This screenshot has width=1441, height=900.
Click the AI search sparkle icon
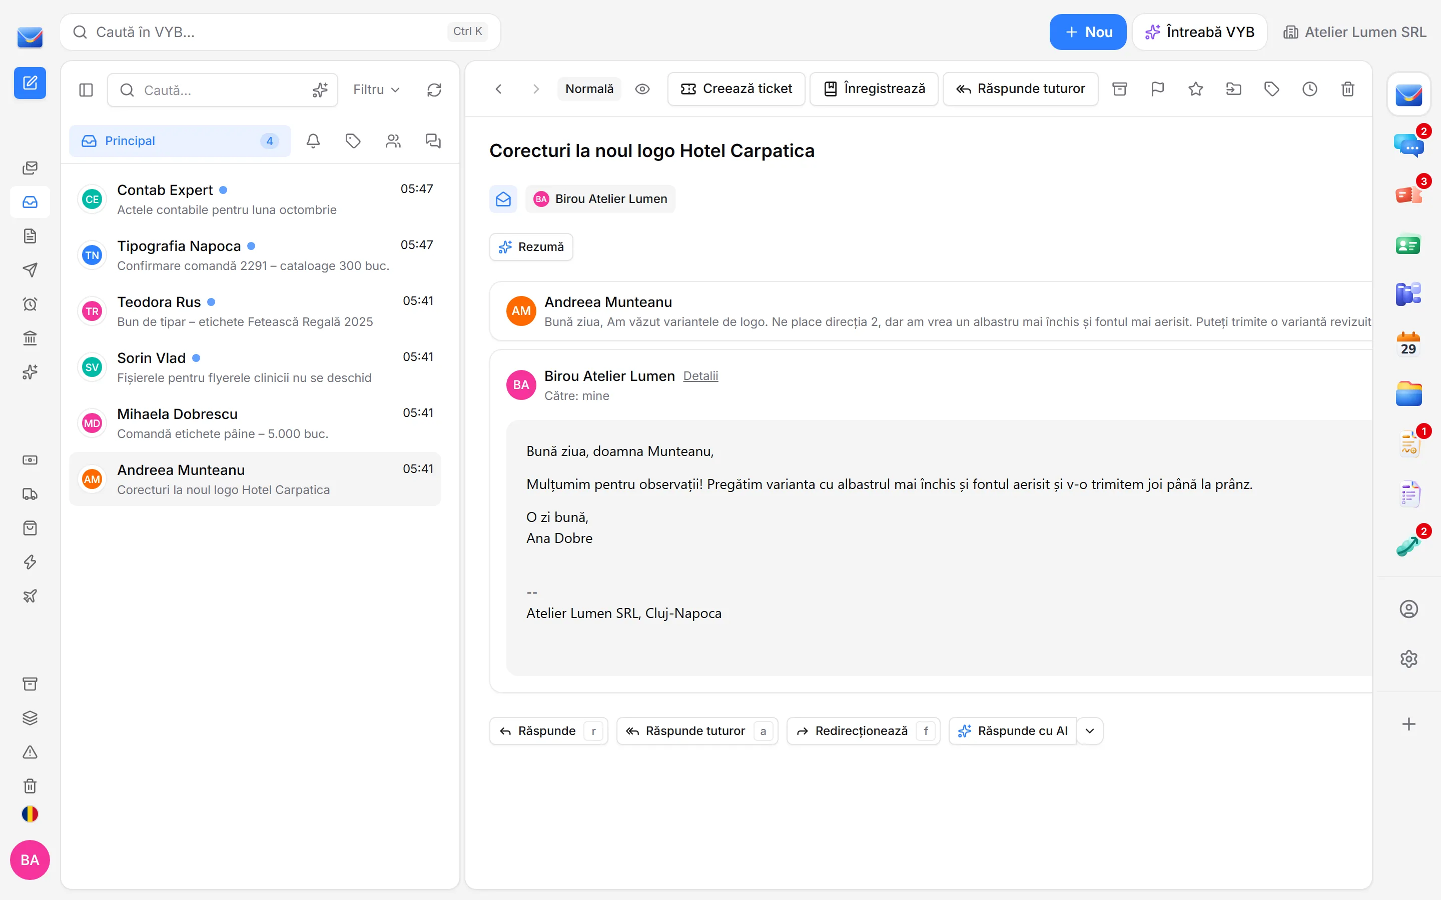pyautogui.click(x=320, y=90)
